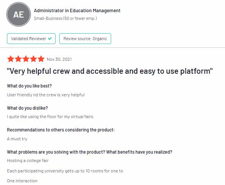Click the fourth rating star
Image resolution: width=225 pixels, height=185 pixels.
click(x=33, y=59)
